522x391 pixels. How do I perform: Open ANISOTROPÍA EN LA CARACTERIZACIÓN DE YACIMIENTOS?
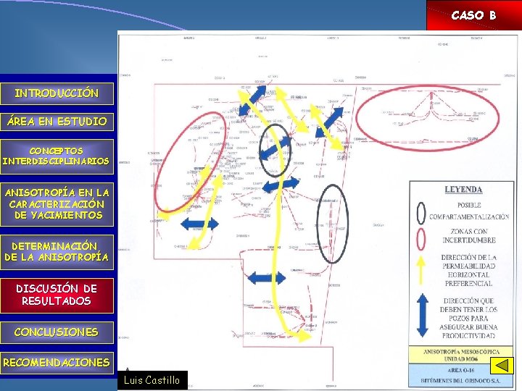tap(57, 204)
